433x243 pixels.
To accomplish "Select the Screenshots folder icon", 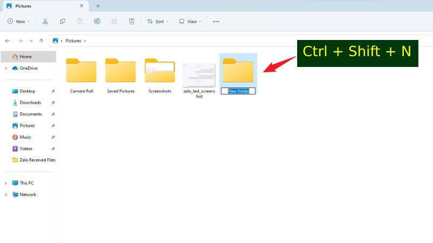I will click(160, 70).
